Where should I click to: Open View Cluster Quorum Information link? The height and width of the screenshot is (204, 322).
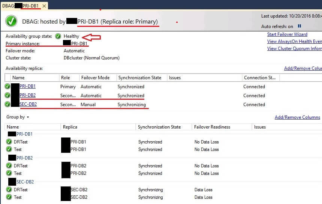point(294,49)
